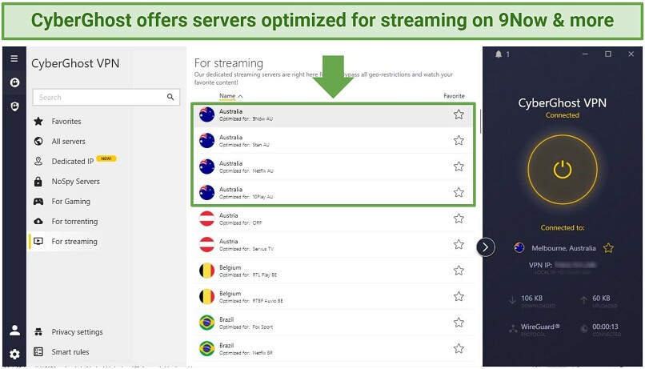
Task: Open Smart rules
Action: pyautogui.click(x=70, y=351)
